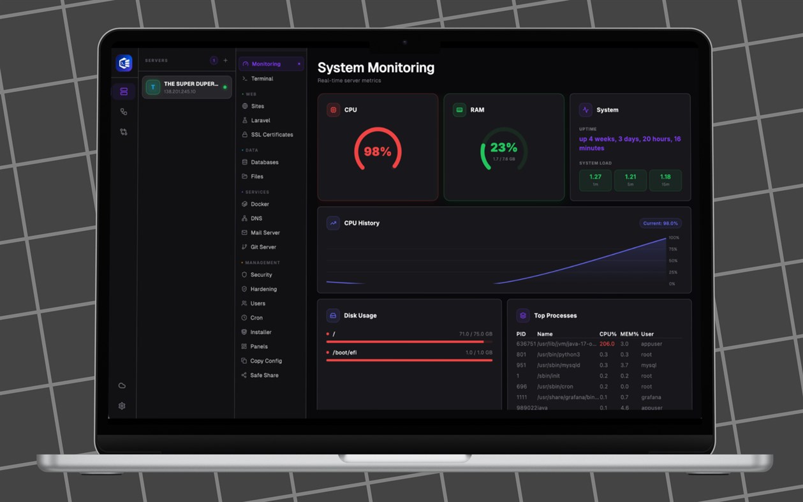Click process row '/usr/lib/jvm/java-17-o...'
The height and width of the screenshot is (502, 803).
598,344
